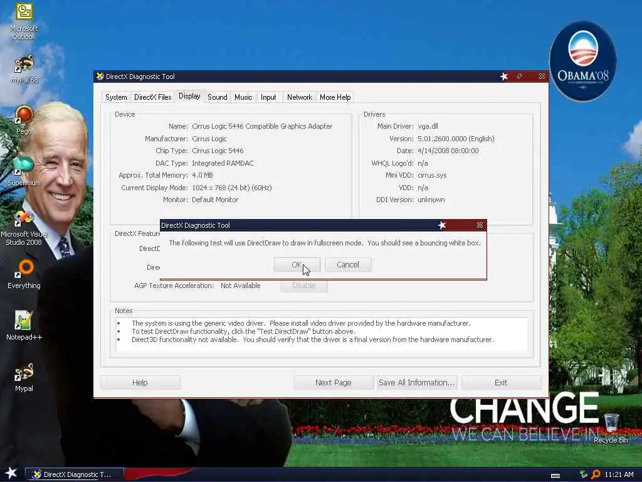Click the orange magnifier tray icon
642x482 pixels.
pos(596,474)
